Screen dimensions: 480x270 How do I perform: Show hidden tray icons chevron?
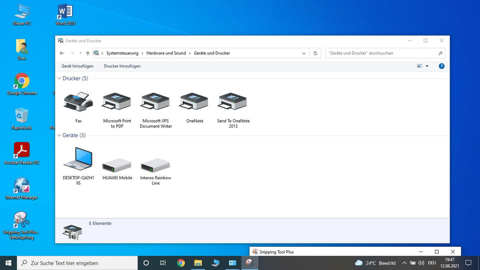point(404,263)
